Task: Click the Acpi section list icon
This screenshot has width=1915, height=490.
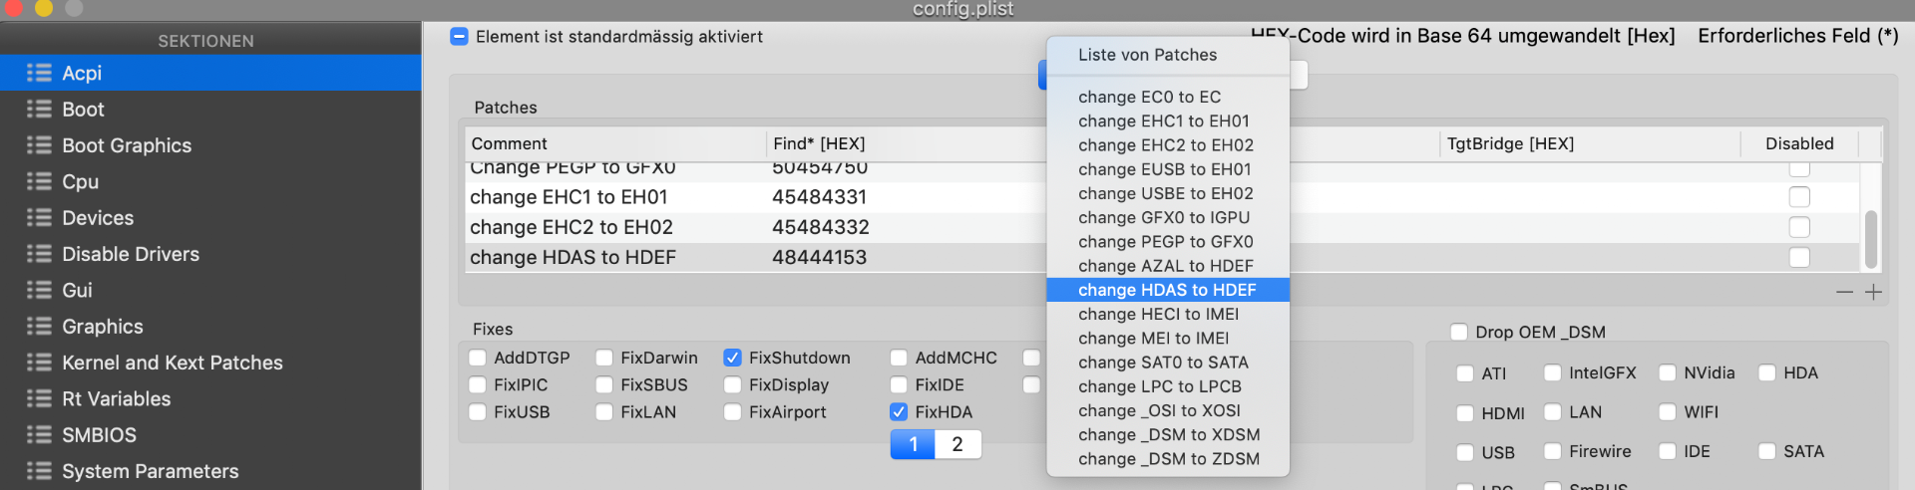Action: (39, 73)
